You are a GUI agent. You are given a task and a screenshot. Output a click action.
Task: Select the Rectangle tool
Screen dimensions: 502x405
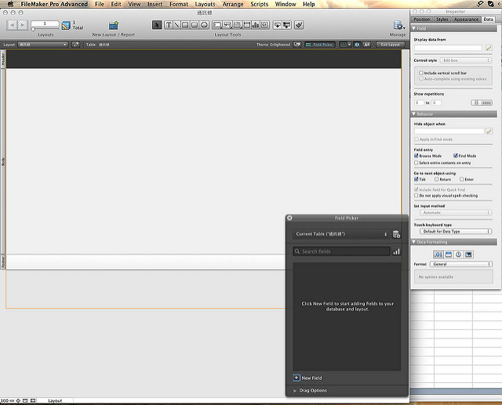(x=185, y=25)
